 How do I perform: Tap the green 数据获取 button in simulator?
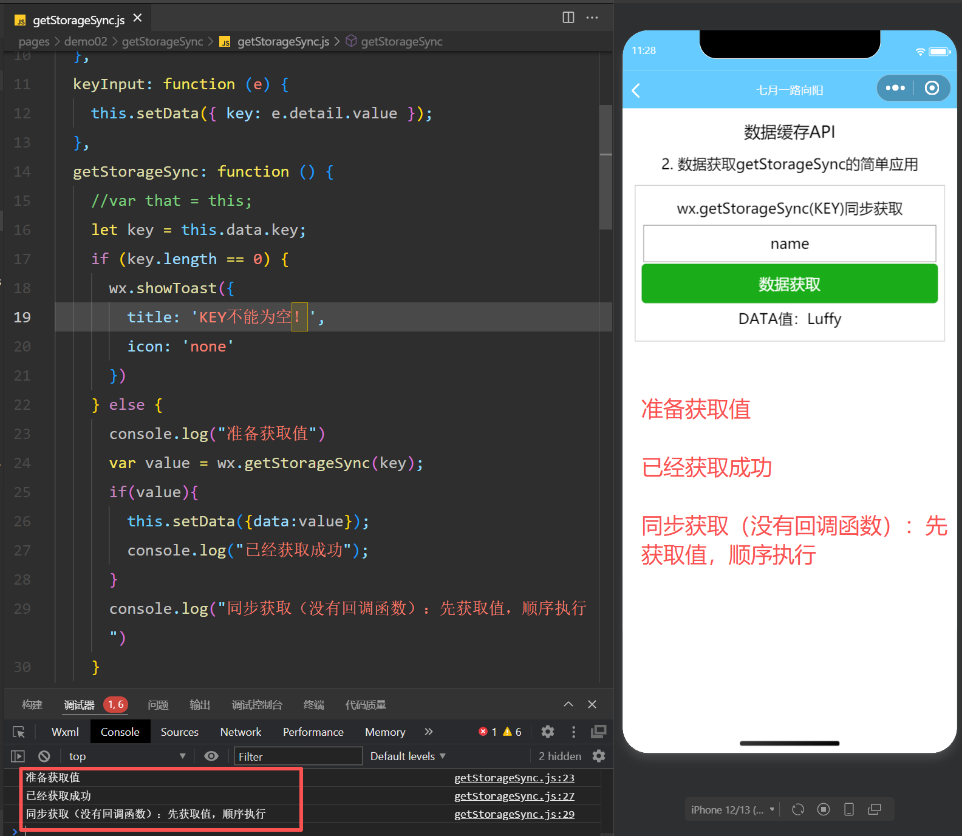tap(790, 284)
